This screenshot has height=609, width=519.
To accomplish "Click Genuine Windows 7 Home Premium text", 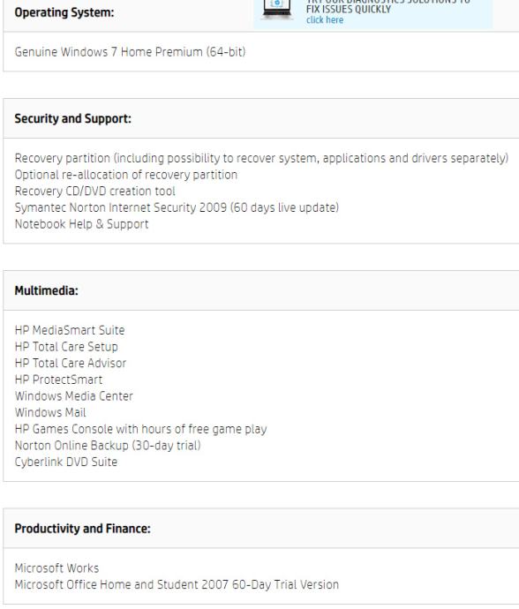I will pos(130,52).
